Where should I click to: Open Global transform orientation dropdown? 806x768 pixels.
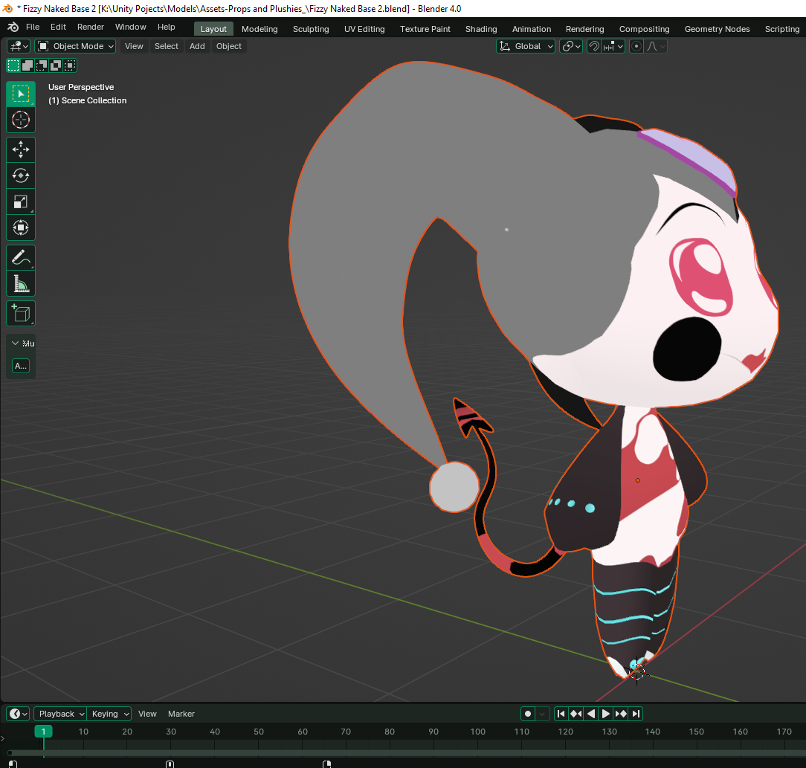(x=526, y=46)
